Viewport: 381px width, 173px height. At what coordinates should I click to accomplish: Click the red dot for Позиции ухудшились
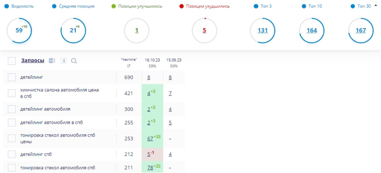pos(181,6)
